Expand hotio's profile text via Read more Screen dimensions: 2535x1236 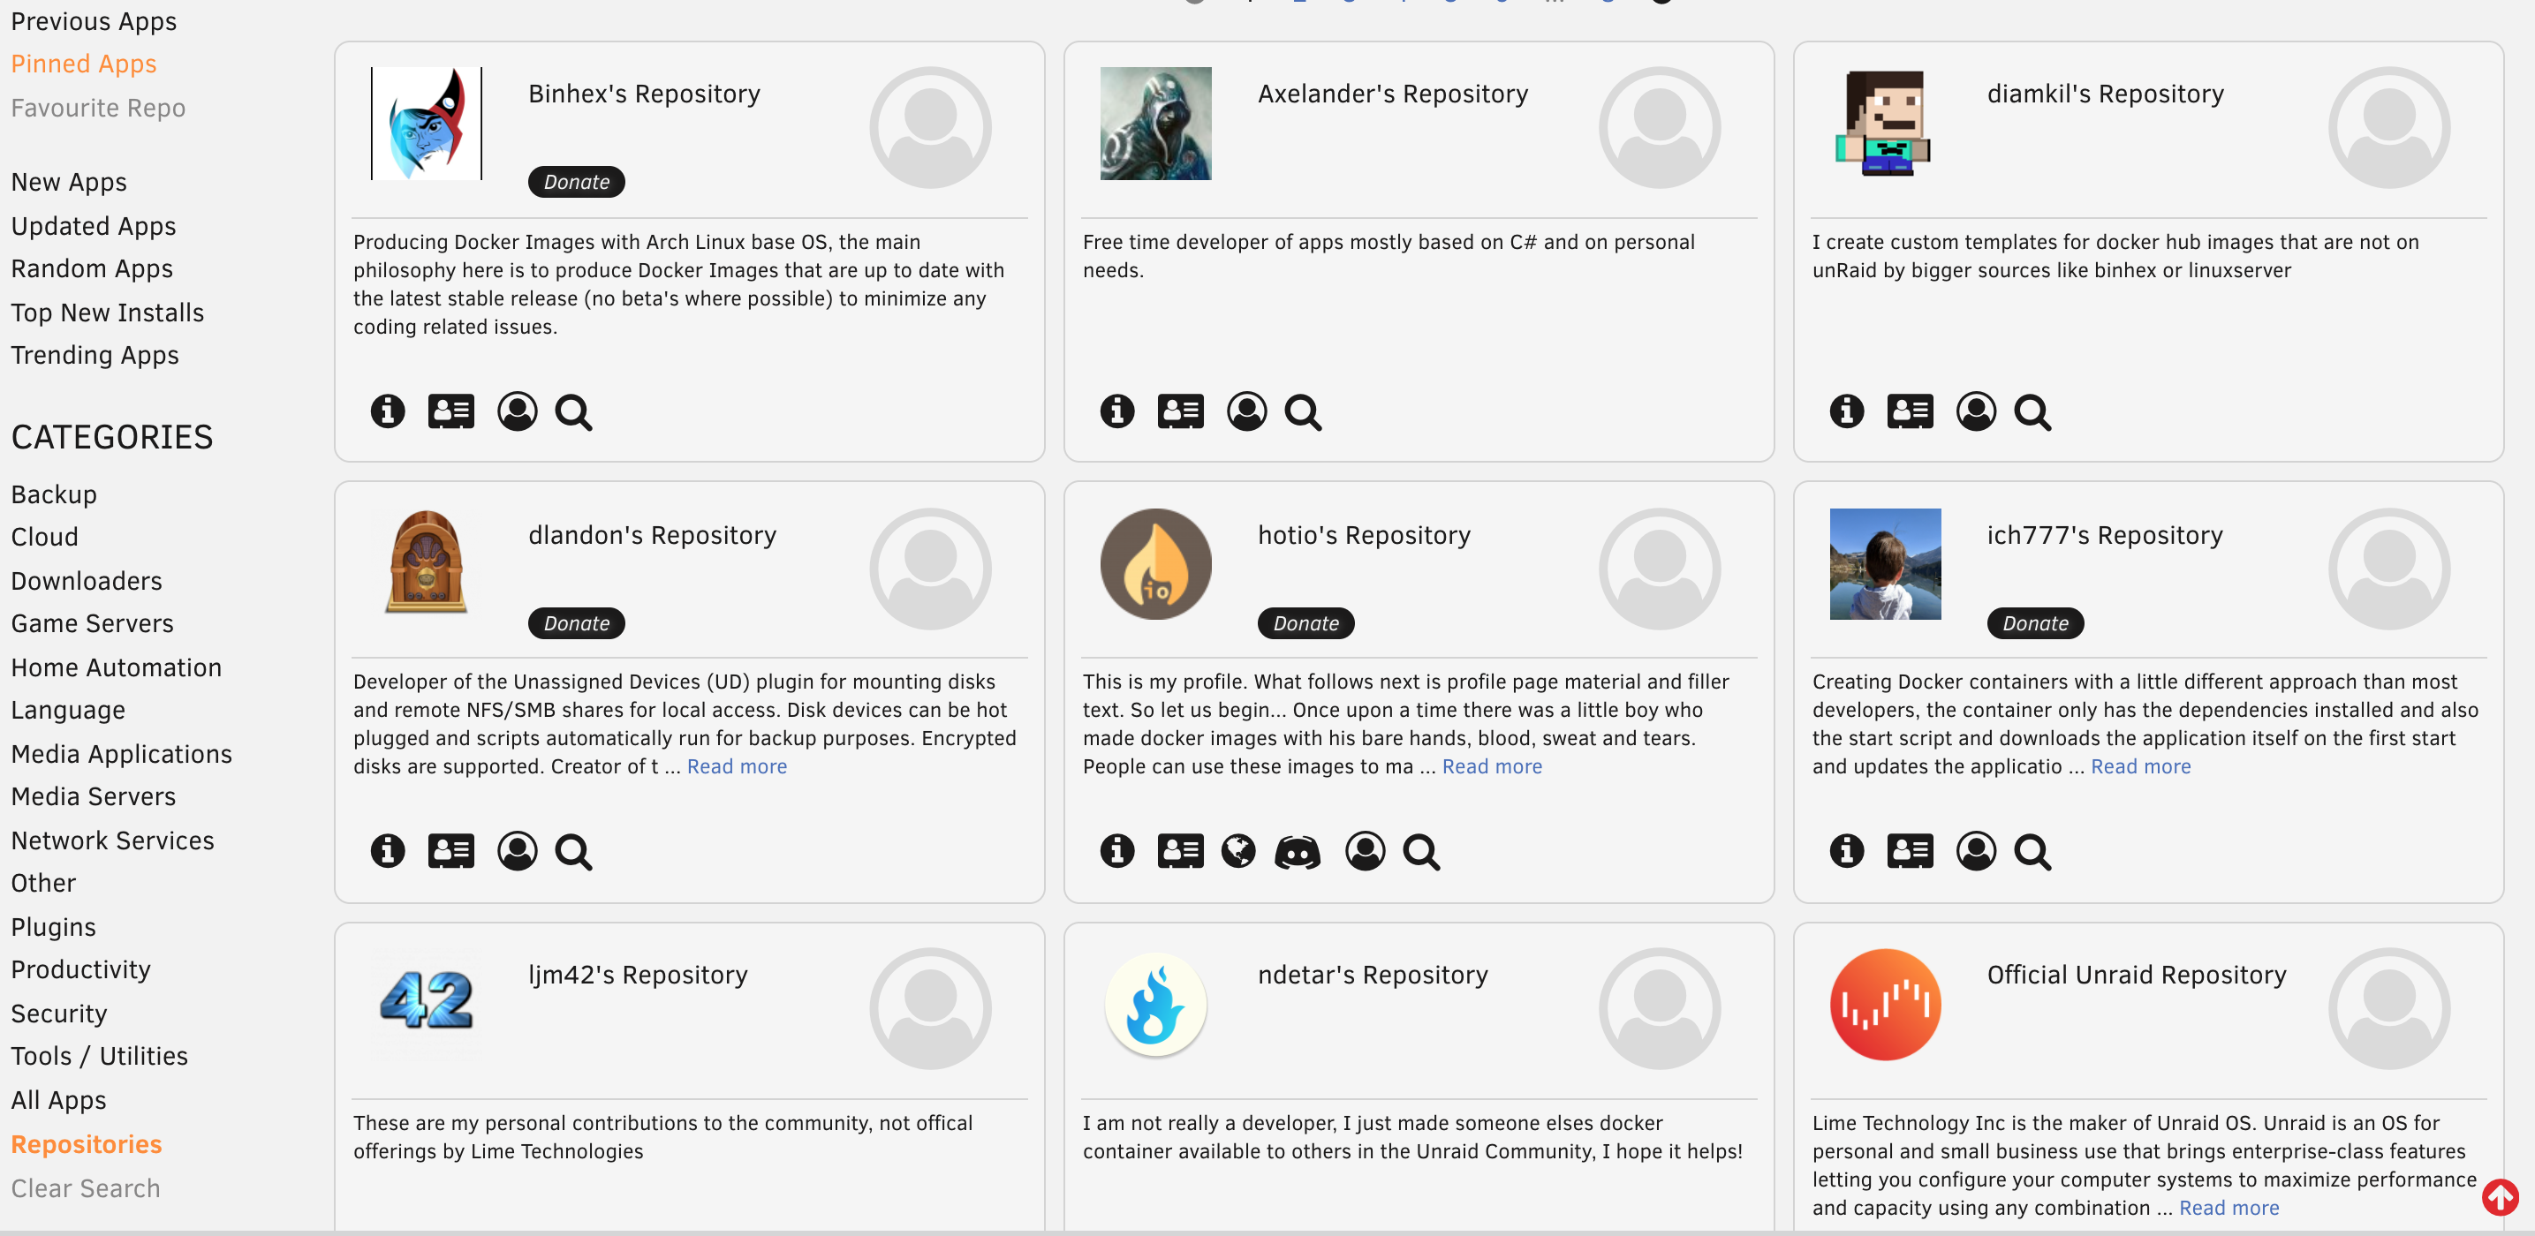tap(1492, 767)
